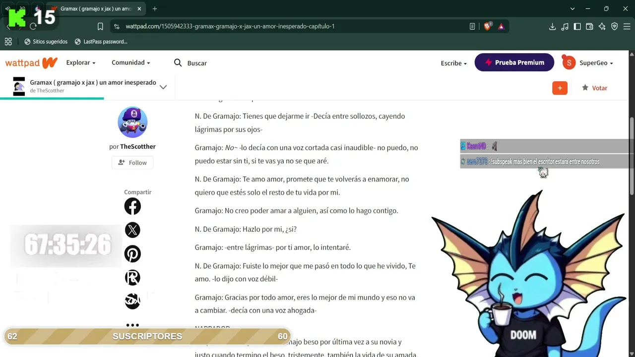The height and width of the screenshot is (357, 635).
Task: Click the media playlist music icon
Action: click(565, 26)
